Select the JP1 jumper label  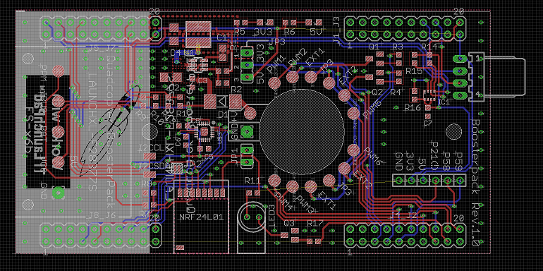(x=234, y=155)
